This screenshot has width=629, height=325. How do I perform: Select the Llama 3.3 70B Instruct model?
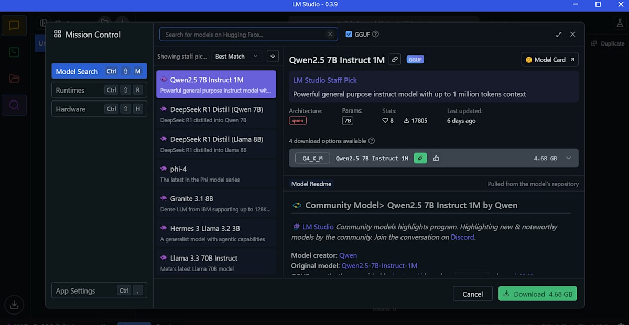(x=216, y=263)
